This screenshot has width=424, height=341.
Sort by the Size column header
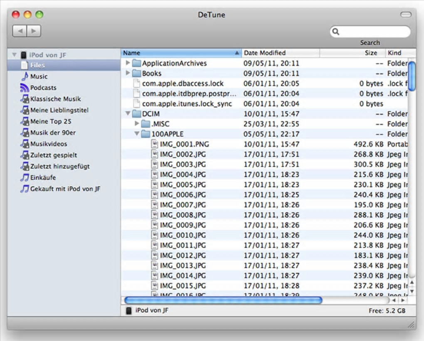pyautogui.click(x=353, y=53)
